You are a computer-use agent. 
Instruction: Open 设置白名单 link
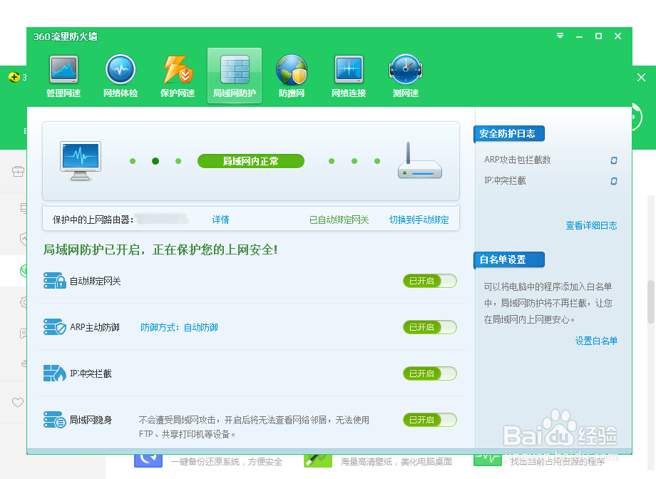coord(596,341)
